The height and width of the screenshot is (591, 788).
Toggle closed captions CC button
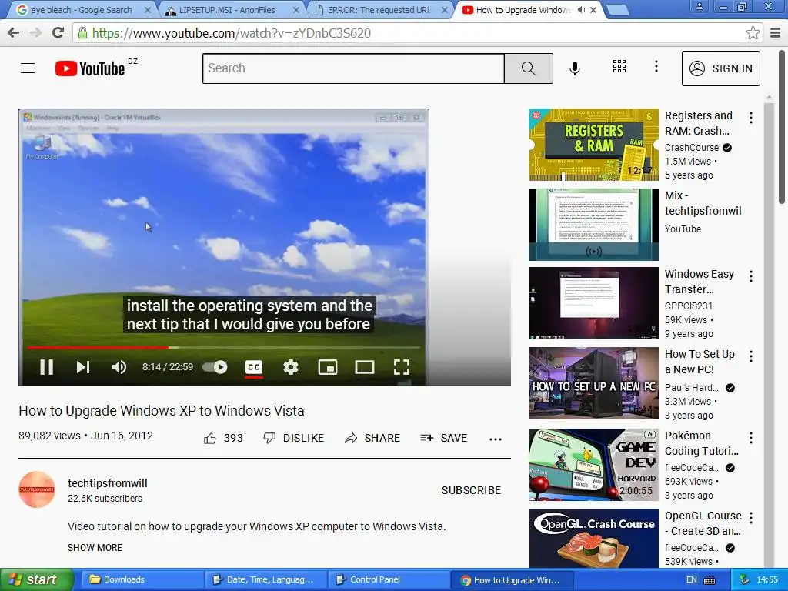tap(254, 367)
